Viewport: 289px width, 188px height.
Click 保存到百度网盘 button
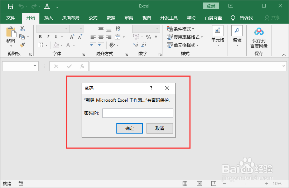pyautogui.click(x=259, y=38)
